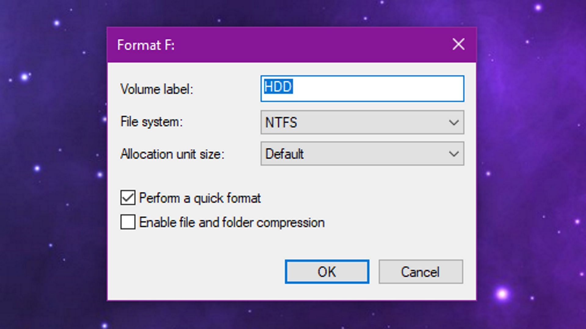Confirm formatting with the OK button
The height and width of the screenshot is (329, 586).
[327, 272]
